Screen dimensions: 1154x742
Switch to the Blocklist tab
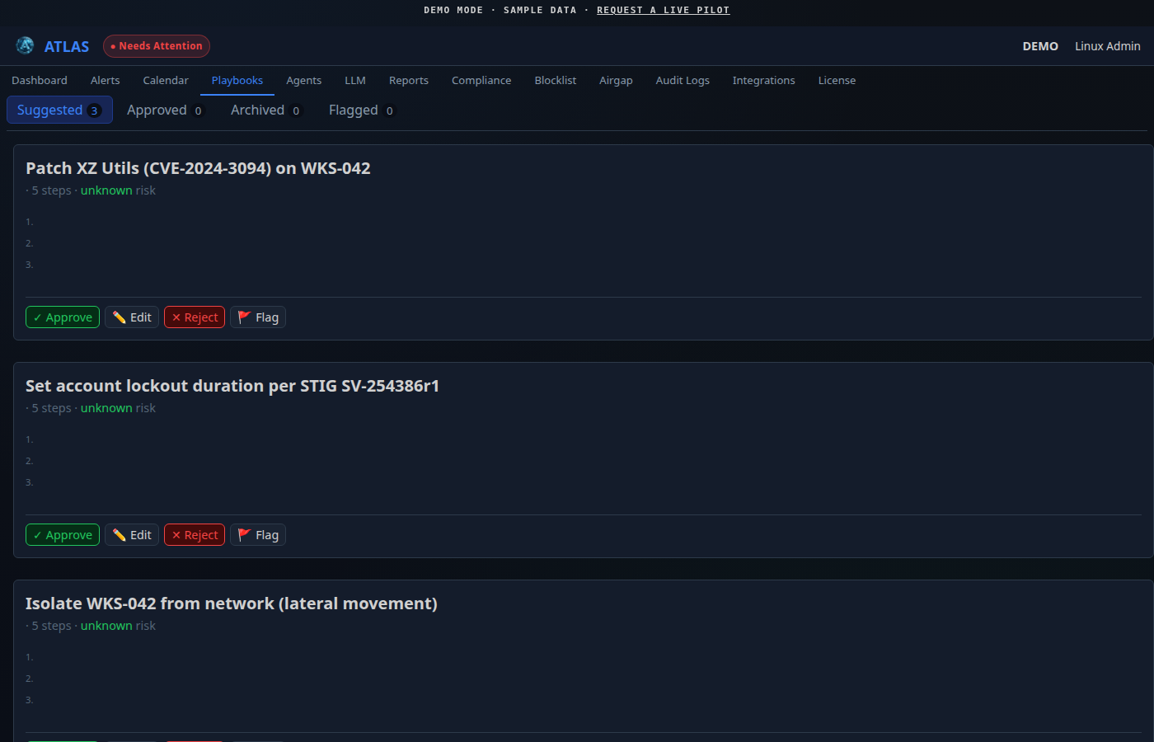[x=556, y=80]
